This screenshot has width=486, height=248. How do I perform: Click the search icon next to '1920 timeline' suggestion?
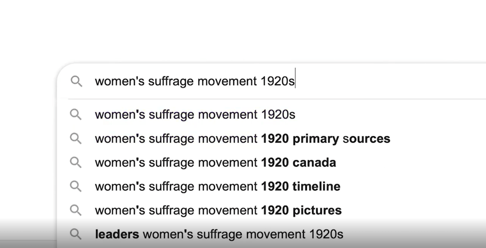click(x=76, y=186)
